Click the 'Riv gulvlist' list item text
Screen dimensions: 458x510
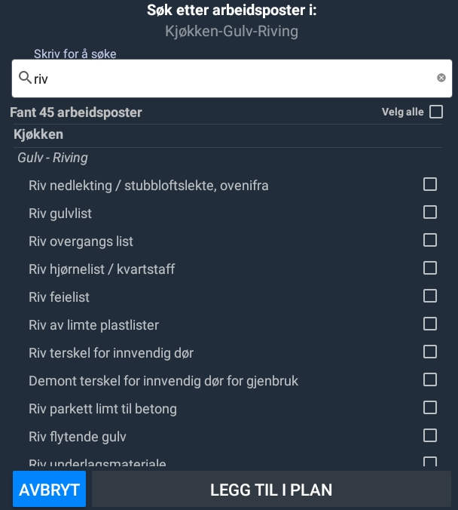(x=60, y=214)
